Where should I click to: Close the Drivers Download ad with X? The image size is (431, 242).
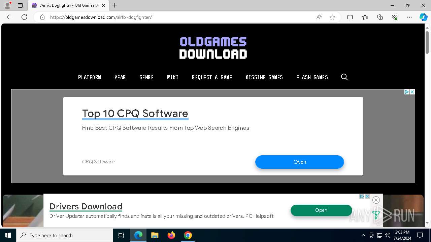click(367, 196)
